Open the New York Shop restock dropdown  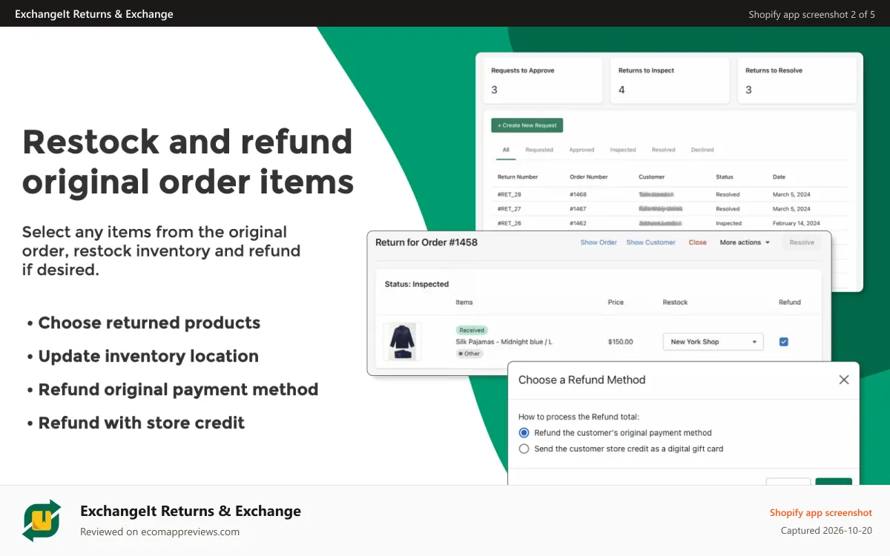point(713,342)
